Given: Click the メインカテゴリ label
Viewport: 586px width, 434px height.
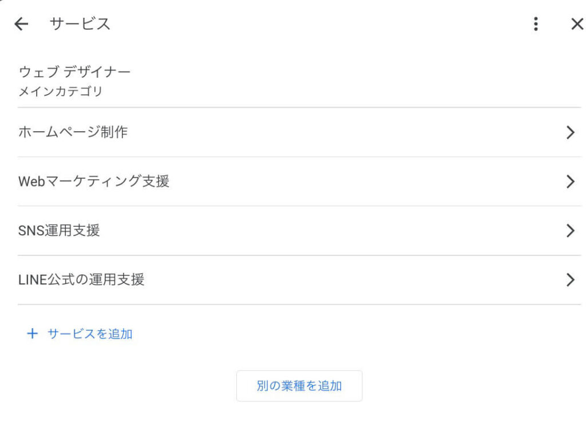Looking at the screenshot, I should tap(61, 91).
